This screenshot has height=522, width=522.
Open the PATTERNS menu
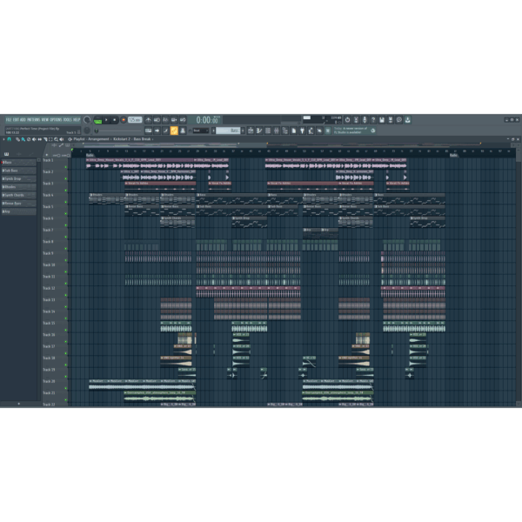point(34,120)
